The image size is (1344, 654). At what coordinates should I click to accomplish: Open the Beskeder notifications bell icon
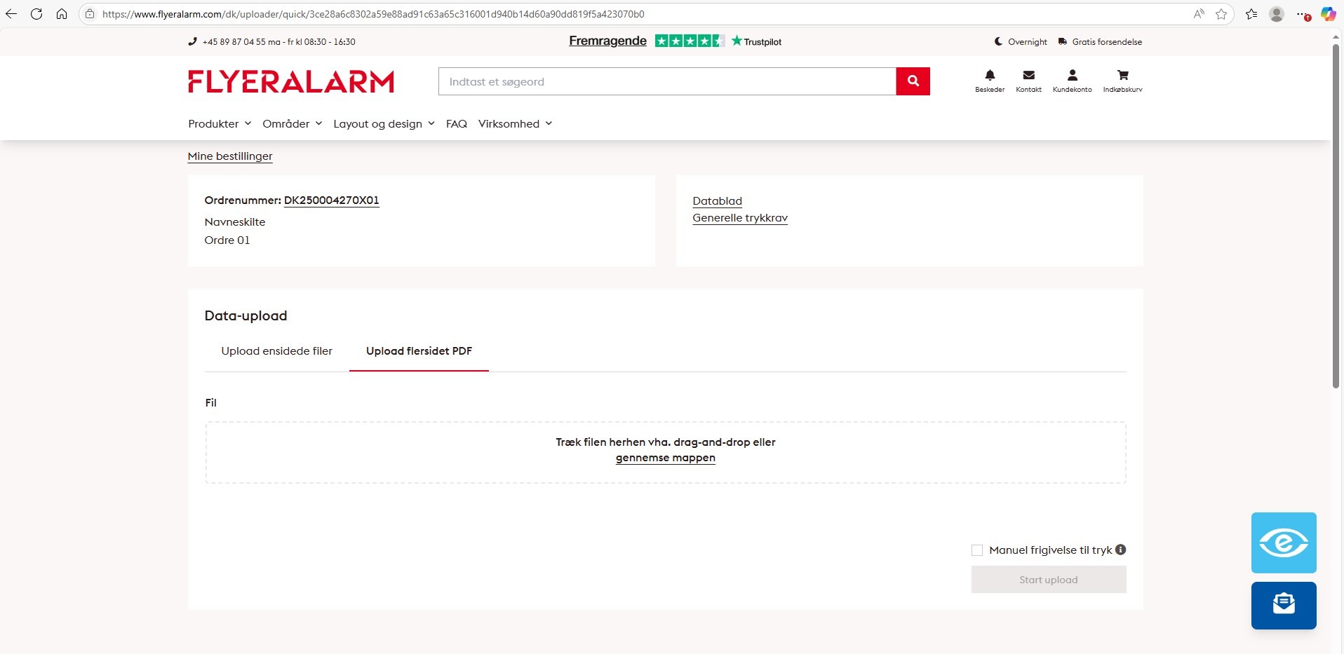(x=989, y=76)
